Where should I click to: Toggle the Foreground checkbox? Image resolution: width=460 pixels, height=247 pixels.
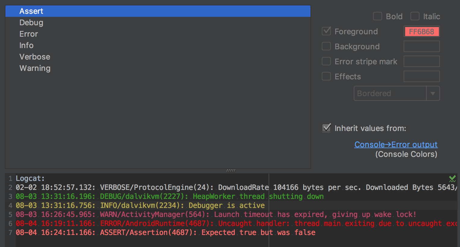pos(326,31)
